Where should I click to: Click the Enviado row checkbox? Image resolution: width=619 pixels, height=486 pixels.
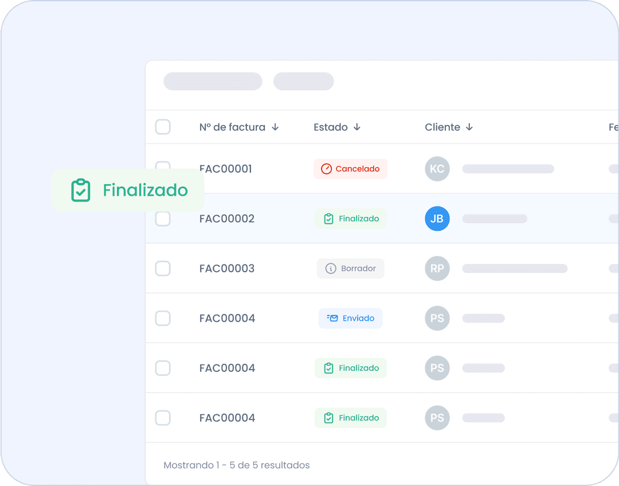163,318
